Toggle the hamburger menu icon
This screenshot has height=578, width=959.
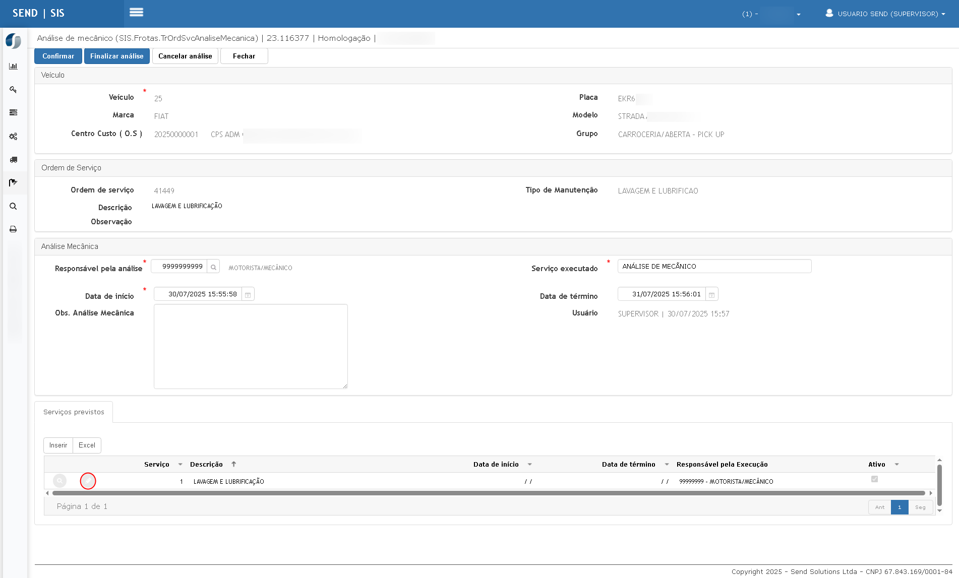pos(136,12)
